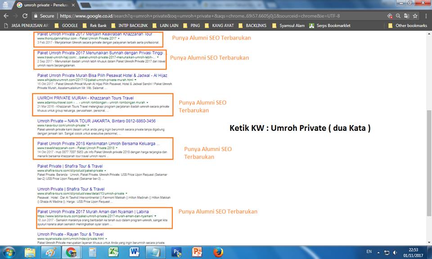Image resolution: width=432 pixels, height=259 pixels.
Task: Open Windows Start button
Action: [9, 252]
